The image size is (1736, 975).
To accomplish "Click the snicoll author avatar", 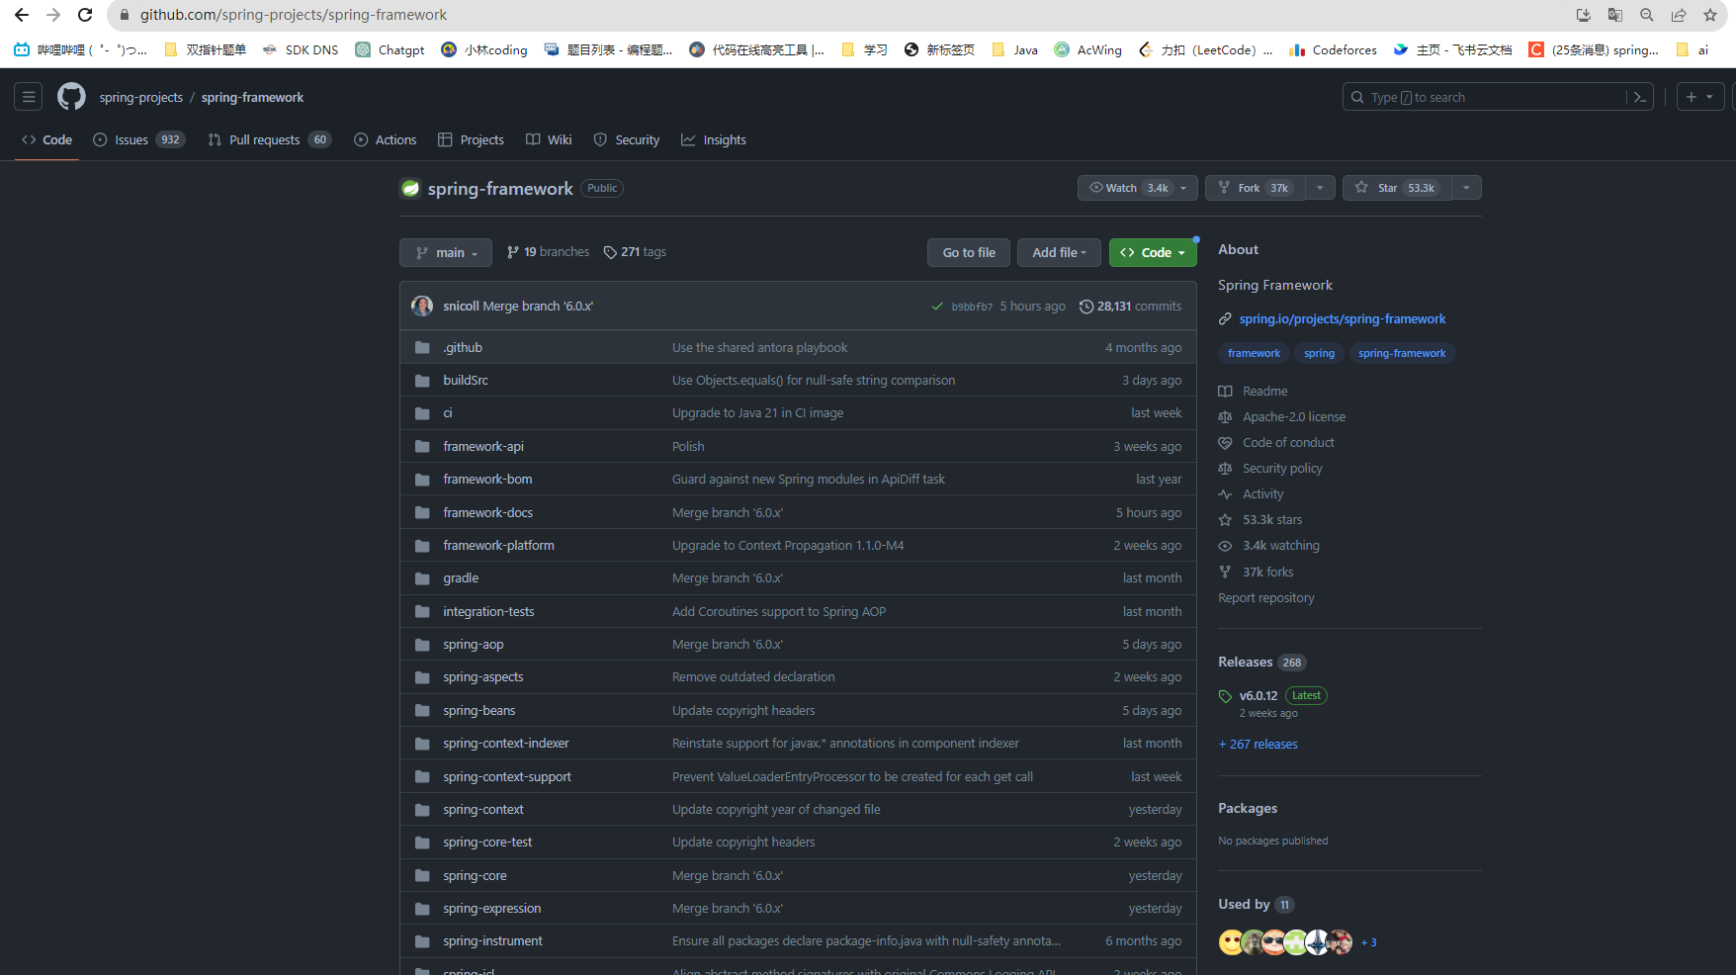I will 422,306.
